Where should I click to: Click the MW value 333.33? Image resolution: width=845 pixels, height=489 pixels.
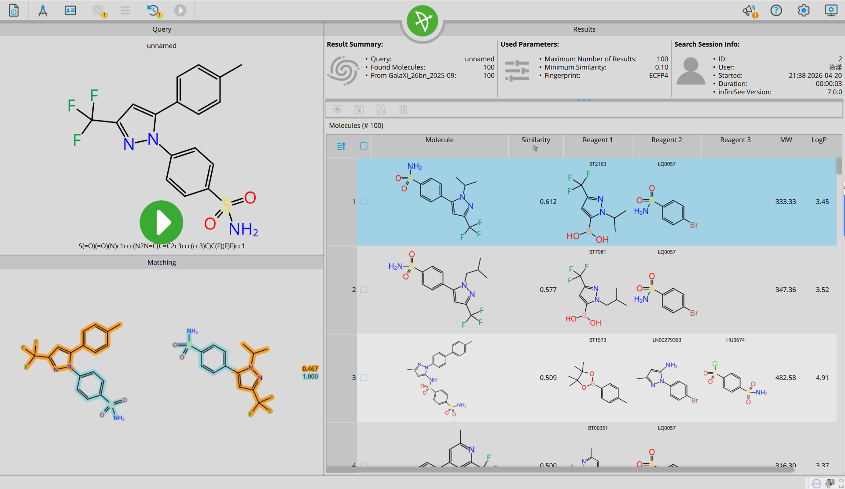pyautogui.click(x=786, y=202)
